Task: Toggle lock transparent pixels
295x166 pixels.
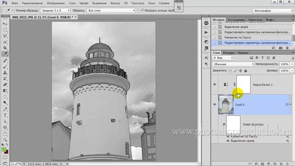Action: tap(230, 71)
